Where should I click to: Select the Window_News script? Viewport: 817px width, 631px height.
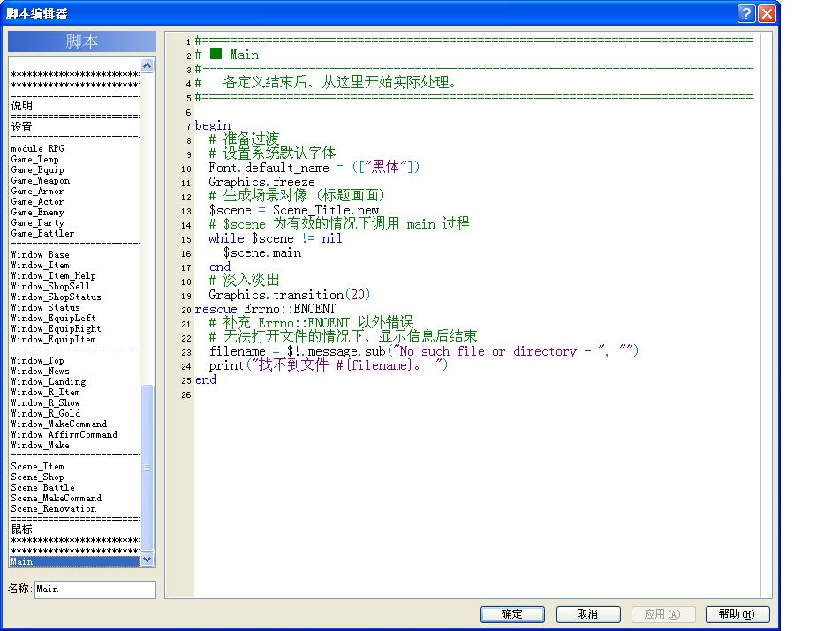tap(74, 372)
